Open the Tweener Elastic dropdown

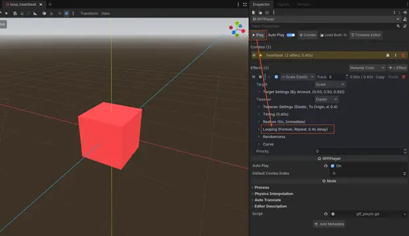(x=326, y=99)
